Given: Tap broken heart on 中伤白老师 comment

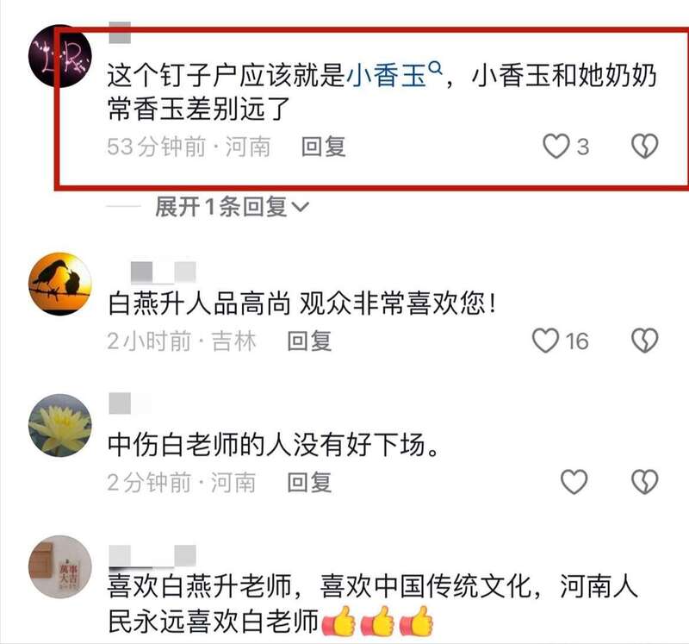Looking at the screenshot, I should click(644, 482).
